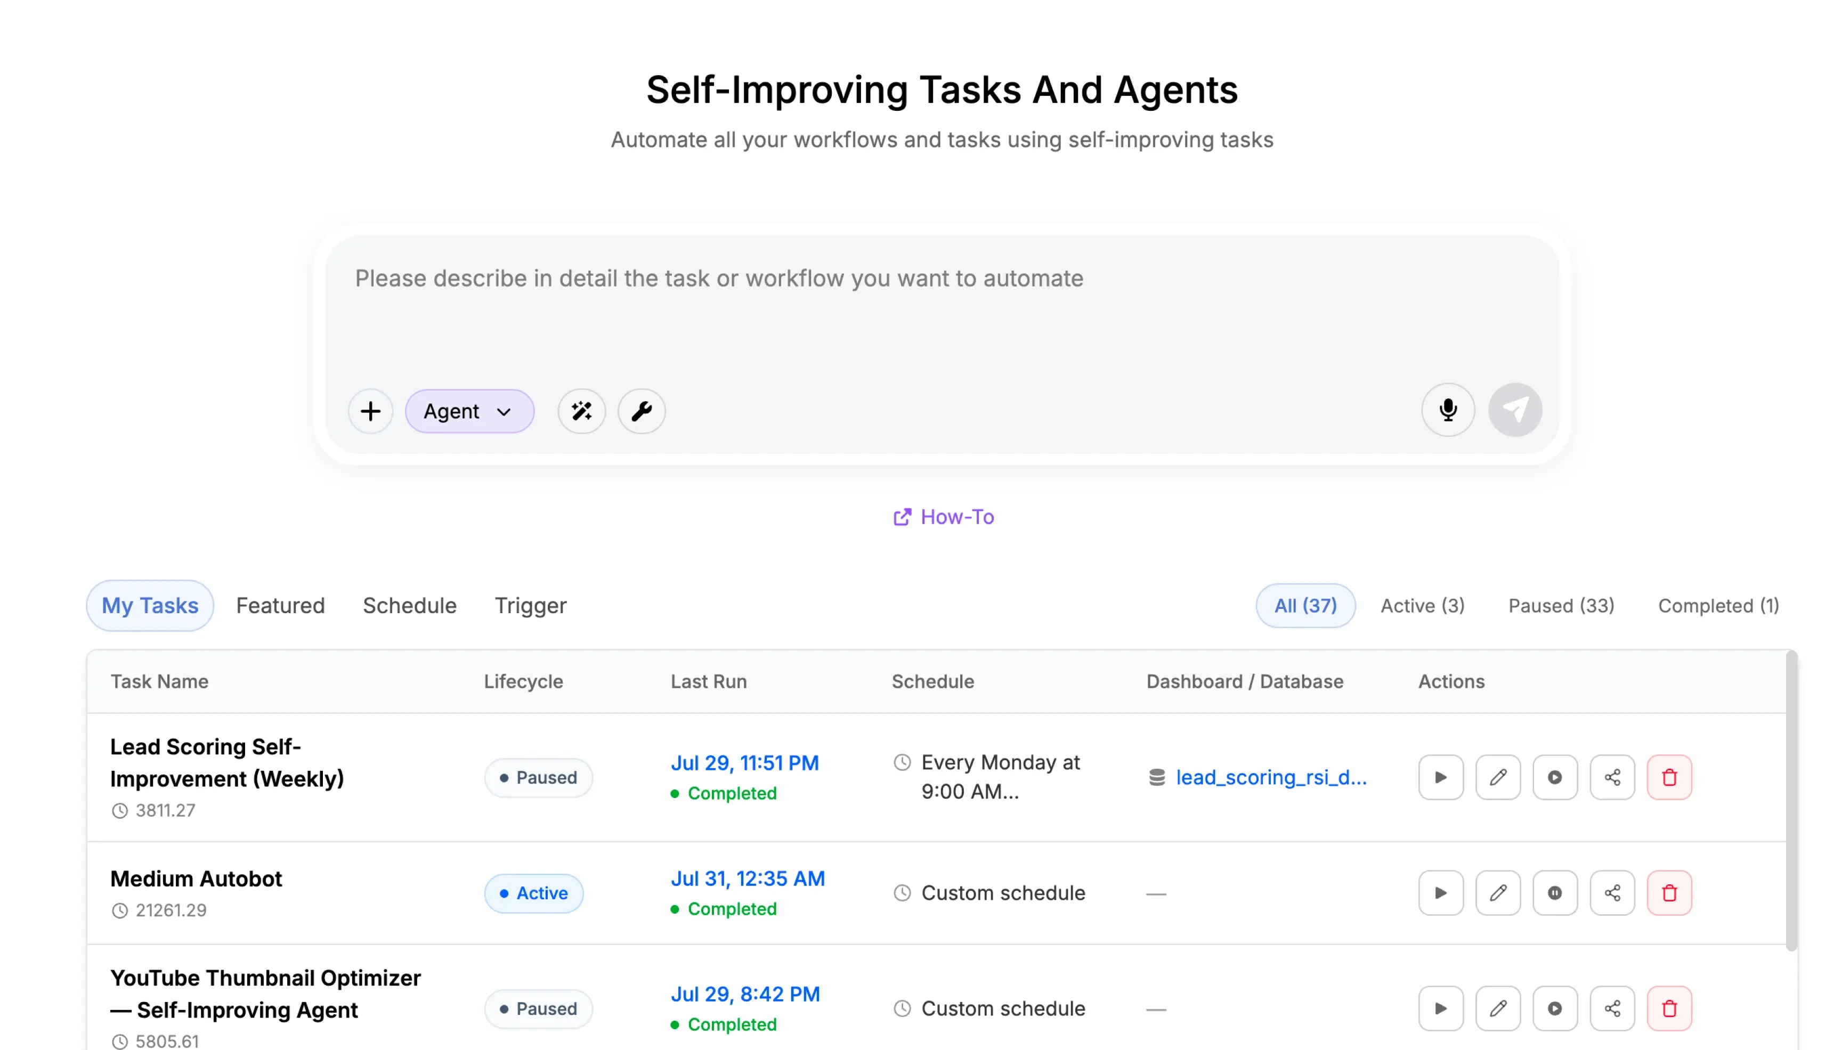The width and height of the screenshot is (1842, 1050).
Task: Activate the microphone voice input
Action: 1448,410
